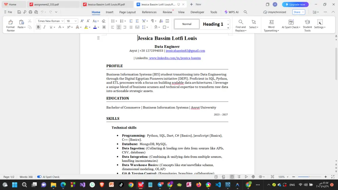Click the Outline view icon in status bar

click(239, 177)
